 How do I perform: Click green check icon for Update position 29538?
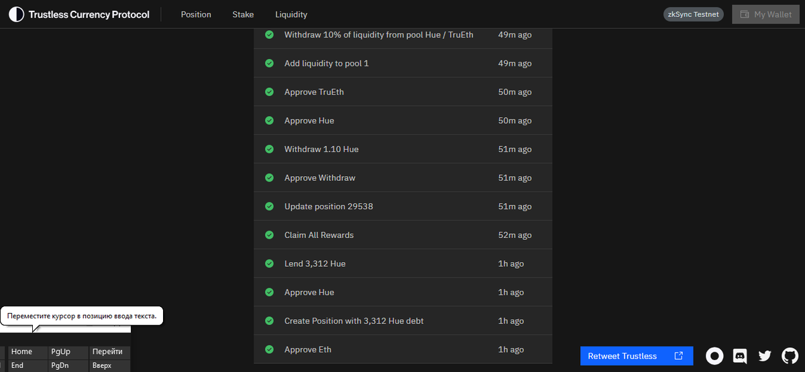click(269, 206)
